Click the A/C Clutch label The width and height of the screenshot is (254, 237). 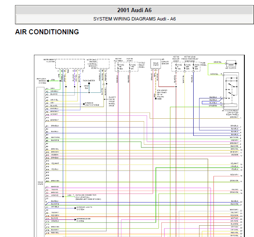click(231, 68)
